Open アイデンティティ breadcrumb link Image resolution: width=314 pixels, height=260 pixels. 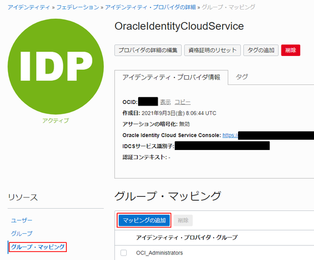29,7
